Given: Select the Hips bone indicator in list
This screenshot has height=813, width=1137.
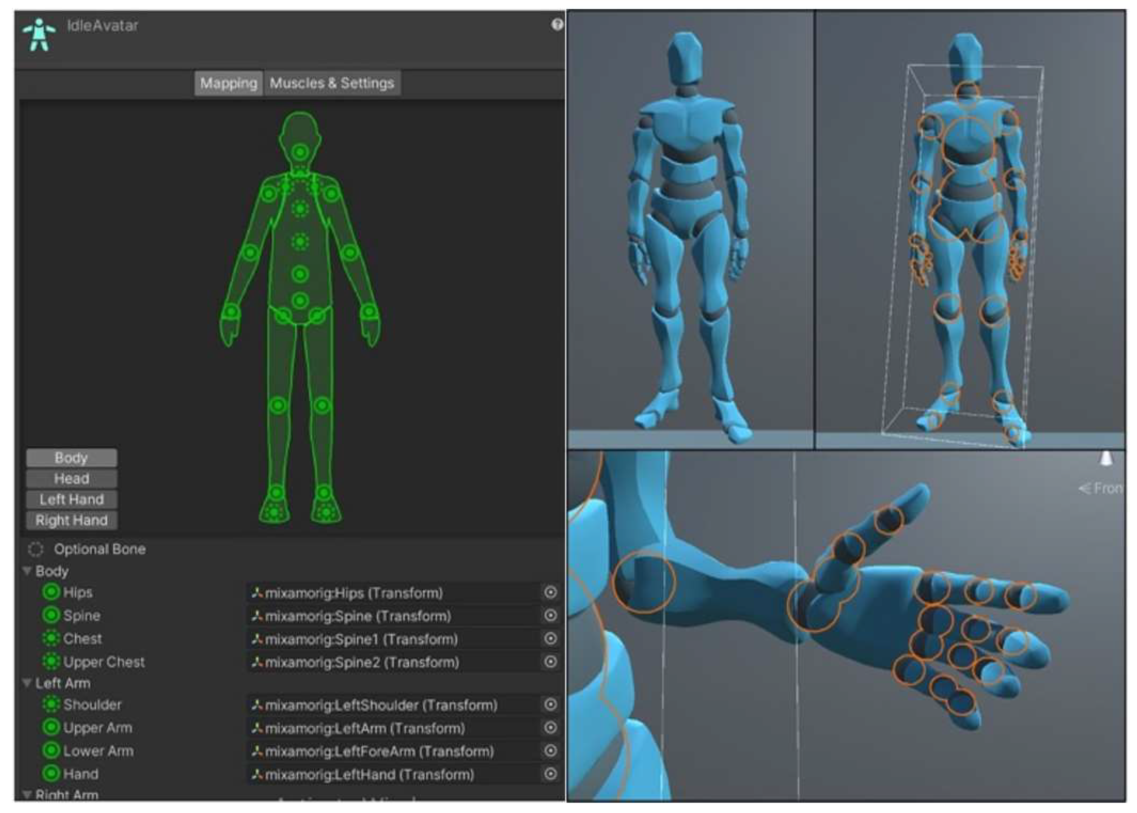Looking at the screenshot, I should coord(50,592).
